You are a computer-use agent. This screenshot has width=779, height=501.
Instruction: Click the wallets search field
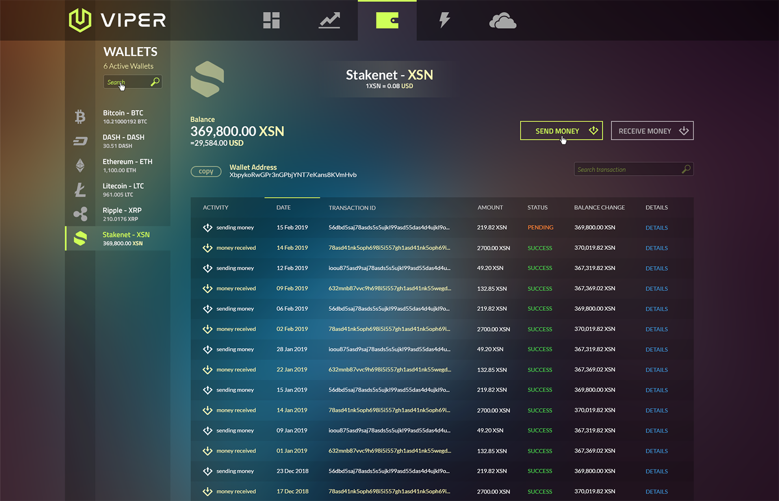(x=132, y=82)
